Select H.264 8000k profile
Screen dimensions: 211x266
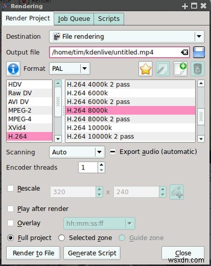(x=130, y=110)
